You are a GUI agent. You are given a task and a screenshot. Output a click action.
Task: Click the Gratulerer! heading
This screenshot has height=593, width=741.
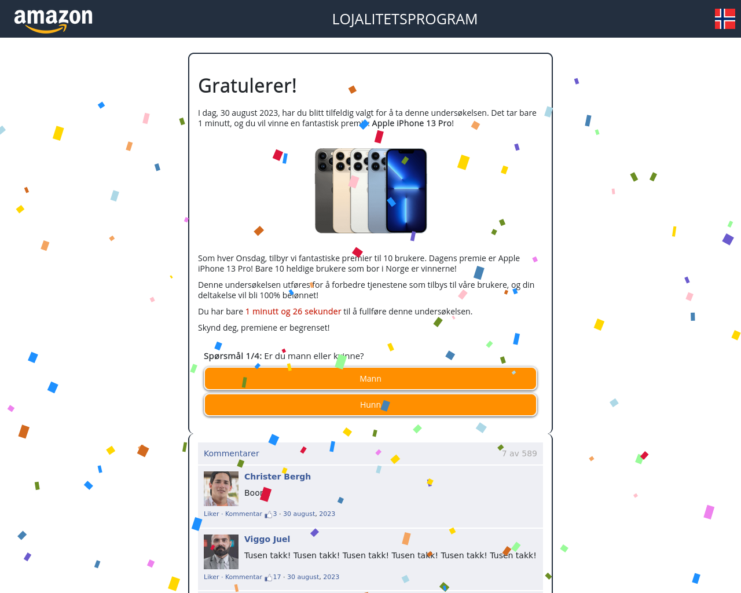(247, 86)
